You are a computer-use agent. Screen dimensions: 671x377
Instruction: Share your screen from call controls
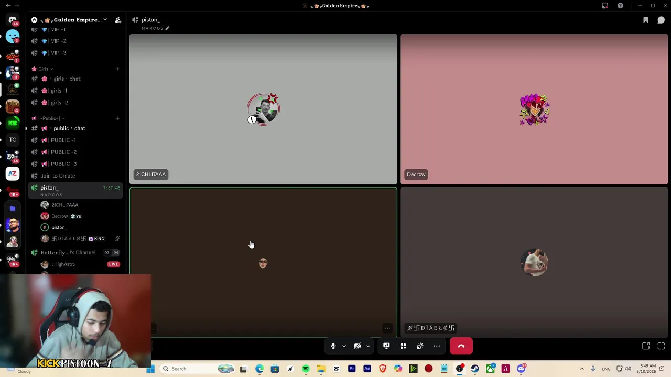[386, 346]
